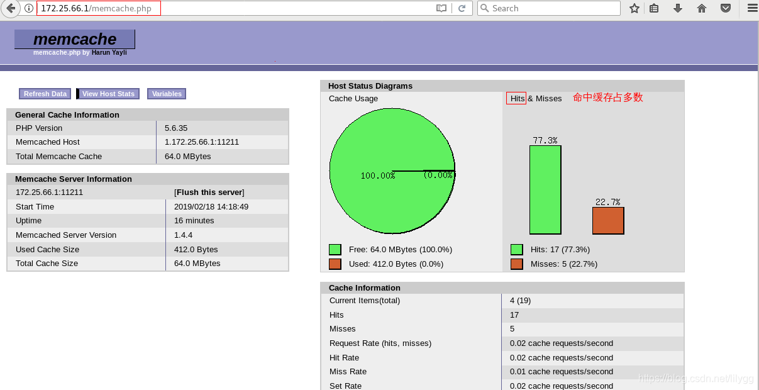The width and height of the screenshot is (759, 390).
Task: Open the browser hamburger menu
Action: coord(752,8)
